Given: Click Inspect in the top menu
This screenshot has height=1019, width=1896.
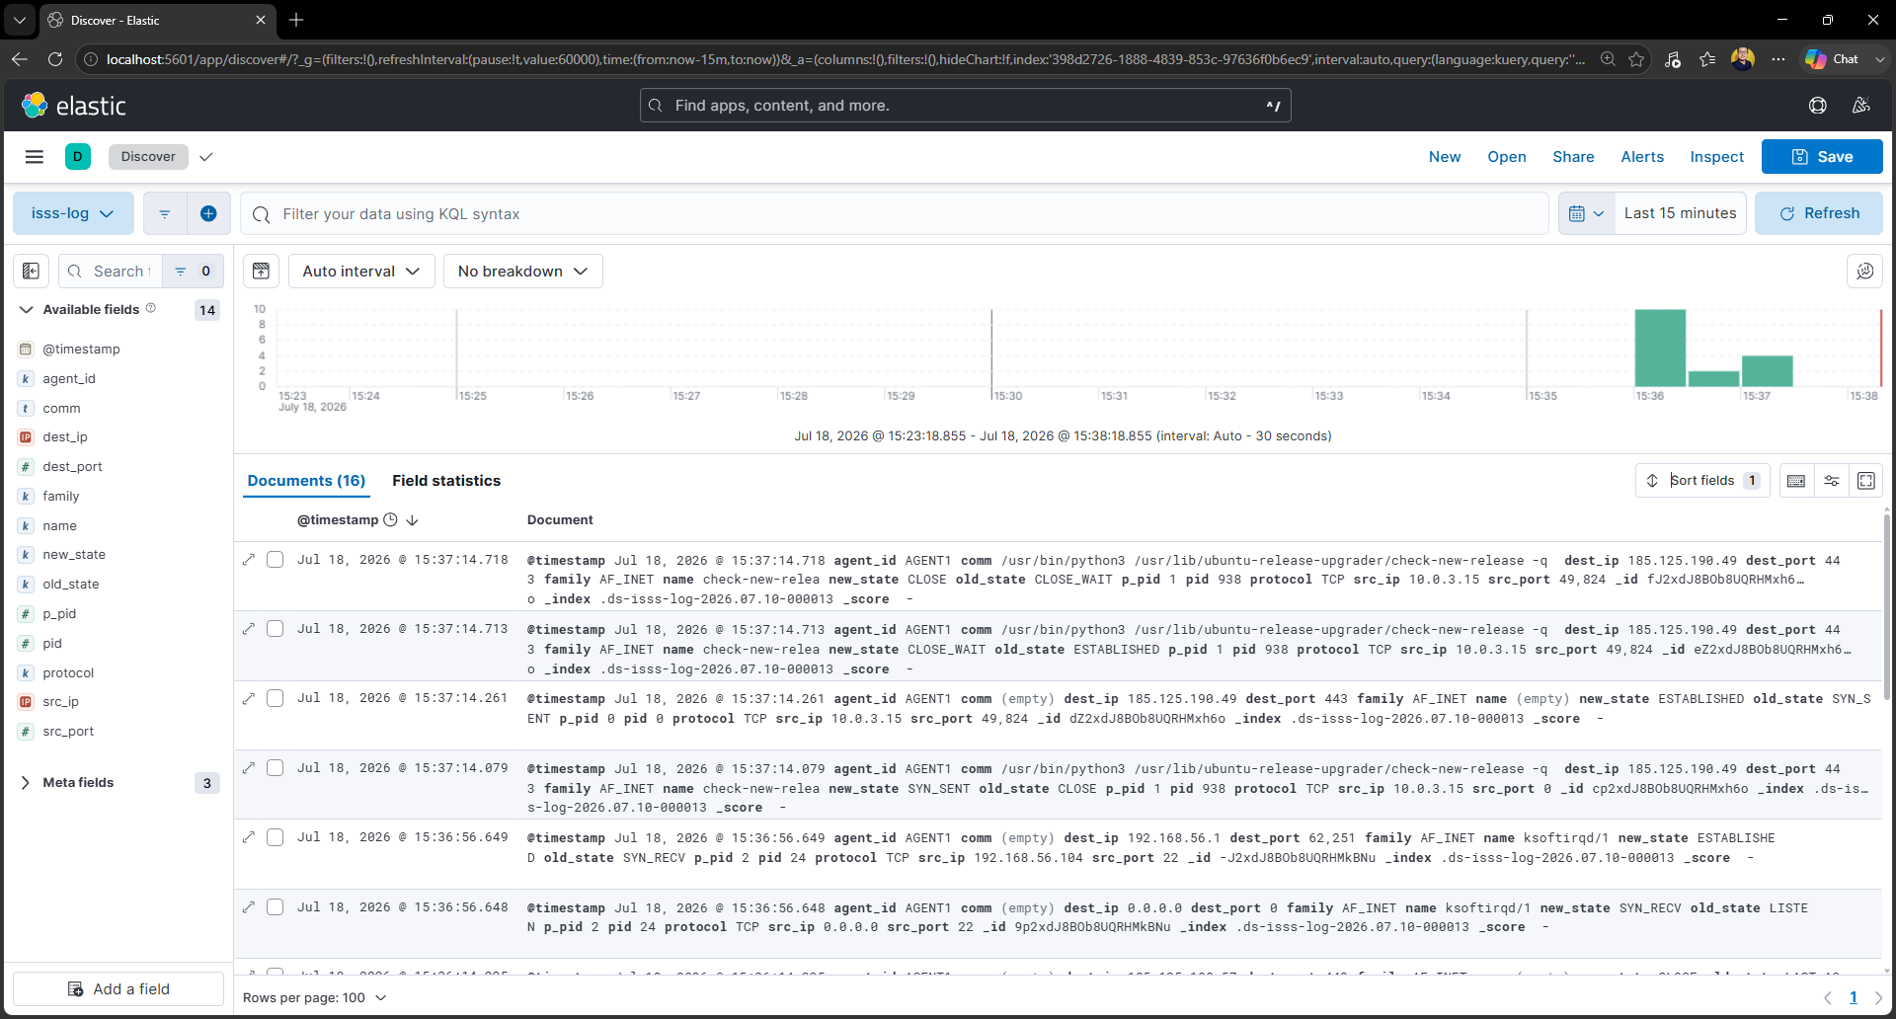Looking at the screenshot, I should click(1716, 157).
